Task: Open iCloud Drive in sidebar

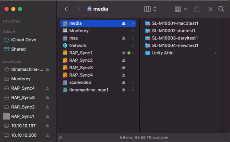Action: (x=20, y=40)
